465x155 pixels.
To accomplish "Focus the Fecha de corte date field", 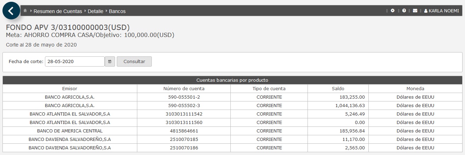I will click(75, 61).
